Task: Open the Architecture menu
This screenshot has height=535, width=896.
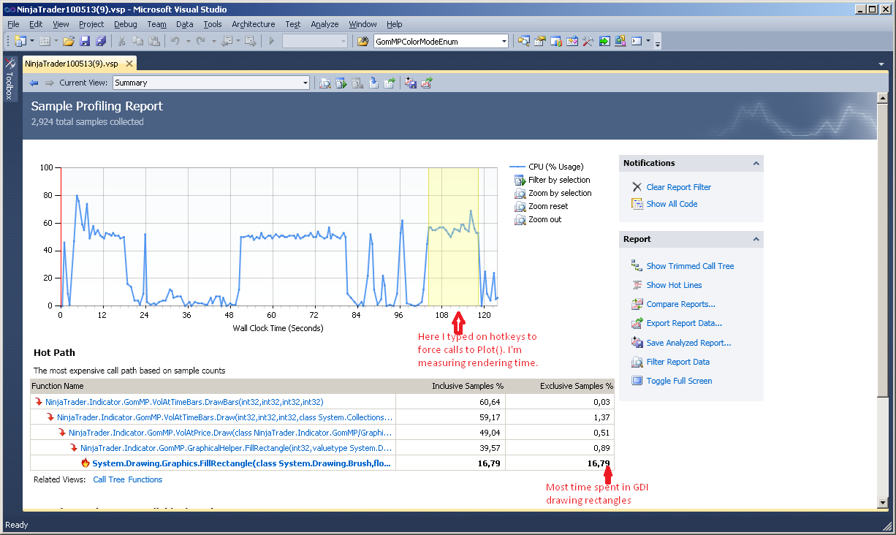Action: [254, 24]
